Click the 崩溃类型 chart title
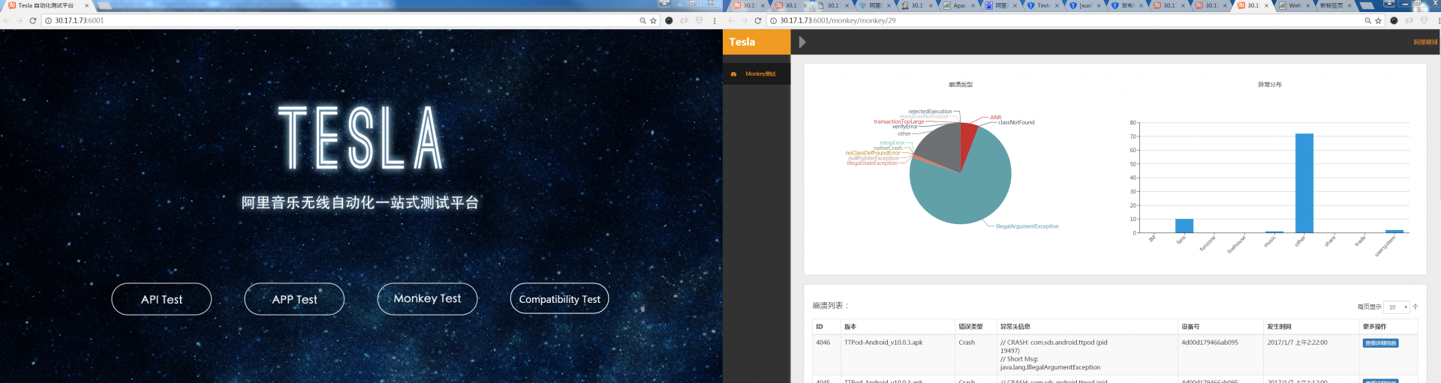 pos(960,85)
